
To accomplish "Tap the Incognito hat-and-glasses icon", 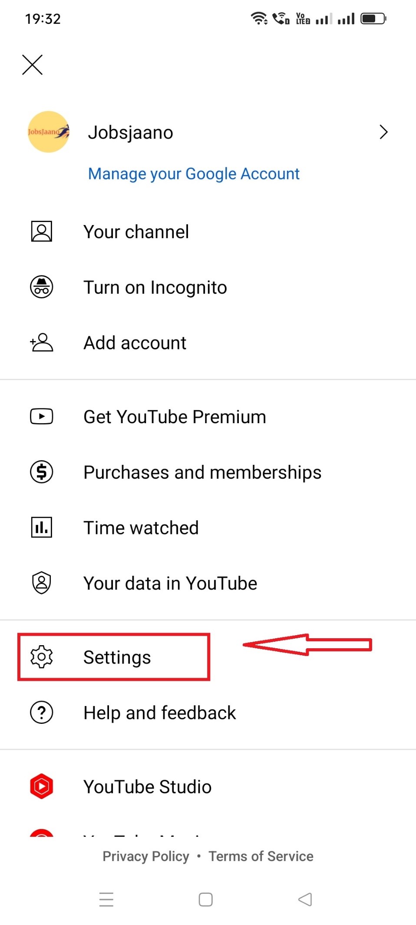I will tap(42, 287).
